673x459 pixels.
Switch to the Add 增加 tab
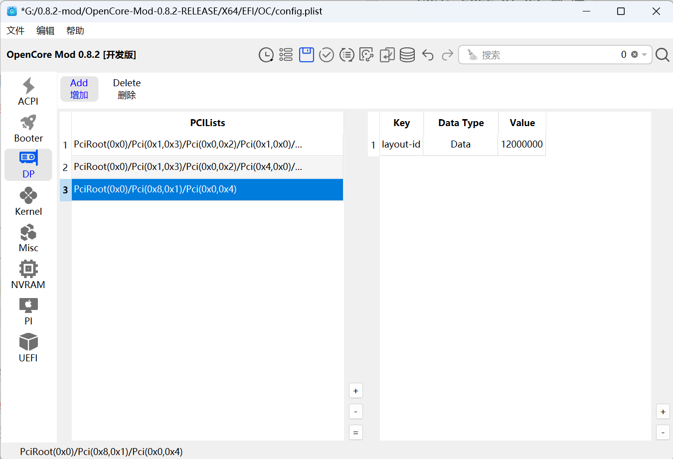click(x=79, y=89)
